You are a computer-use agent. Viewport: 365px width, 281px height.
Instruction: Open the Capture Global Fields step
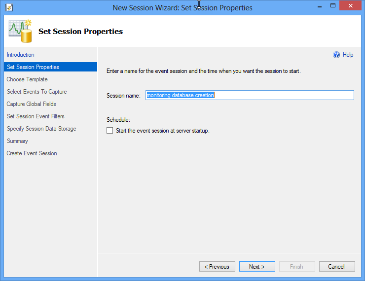point(32,104)
